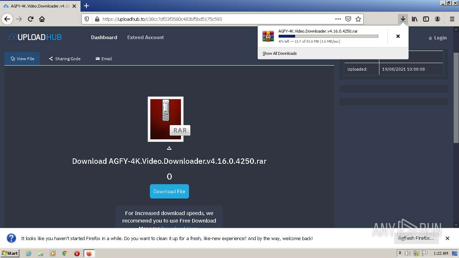Viewport: 459px width, 258px height.
Task: Cancel the RAR download in panel
Action: (x=398, y=36)
